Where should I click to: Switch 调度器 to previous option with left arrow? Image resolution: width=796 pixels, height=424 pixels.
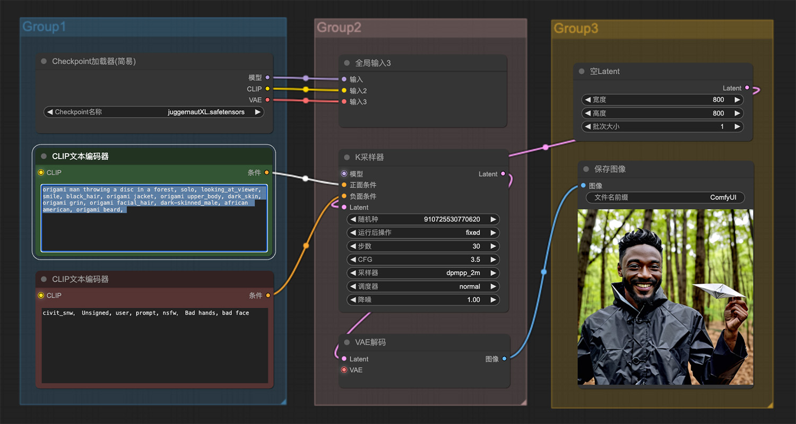pos(353,286)
